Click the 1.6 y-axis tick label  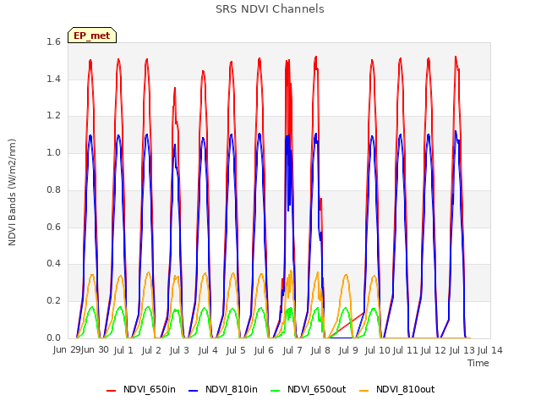tap(53, 41)
